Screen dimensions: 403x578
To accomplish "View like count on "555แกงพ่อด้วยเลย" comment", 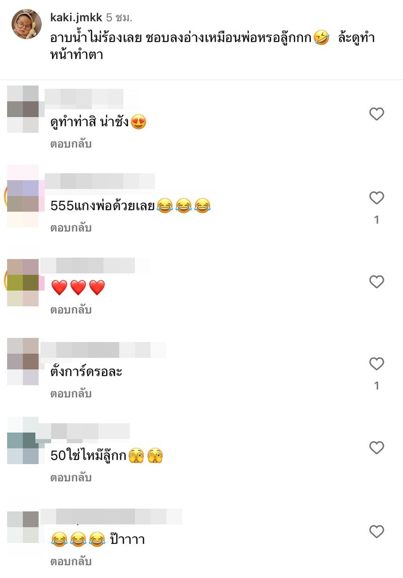I will 377,220.
